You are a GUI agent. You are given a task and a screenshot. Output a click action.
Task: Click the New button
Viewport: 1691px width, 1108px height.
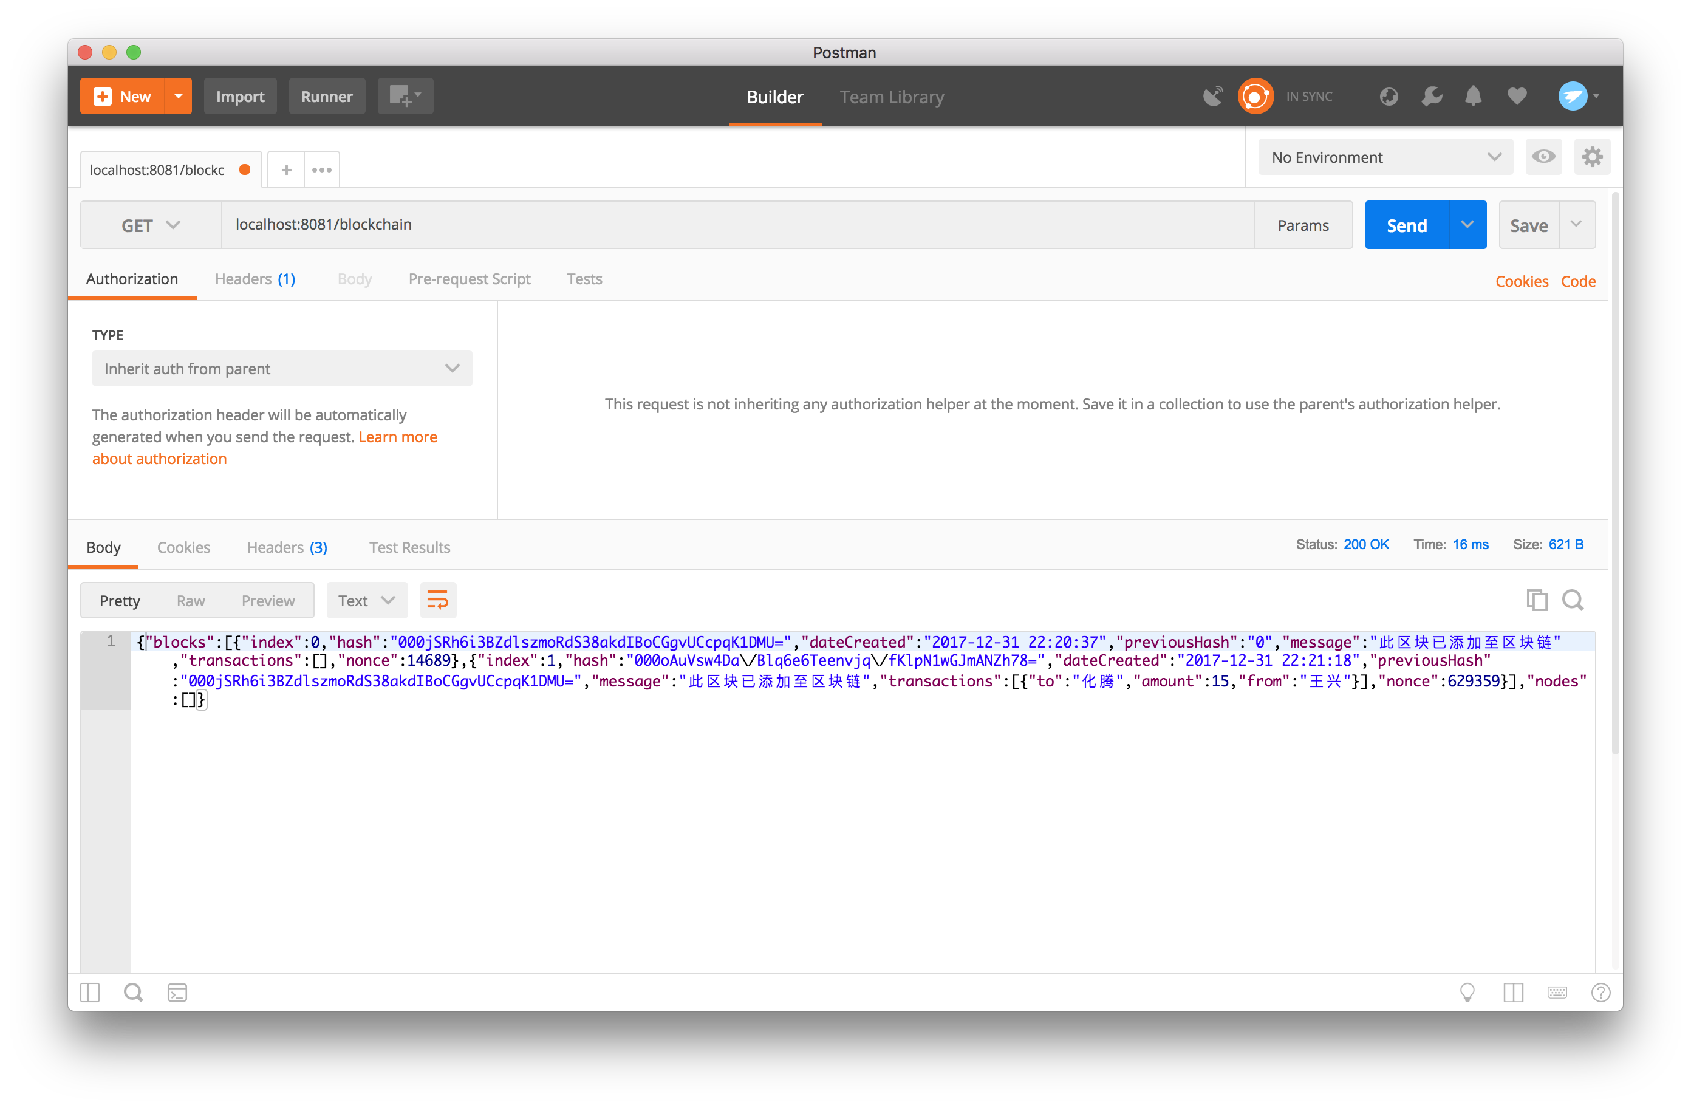122,96
